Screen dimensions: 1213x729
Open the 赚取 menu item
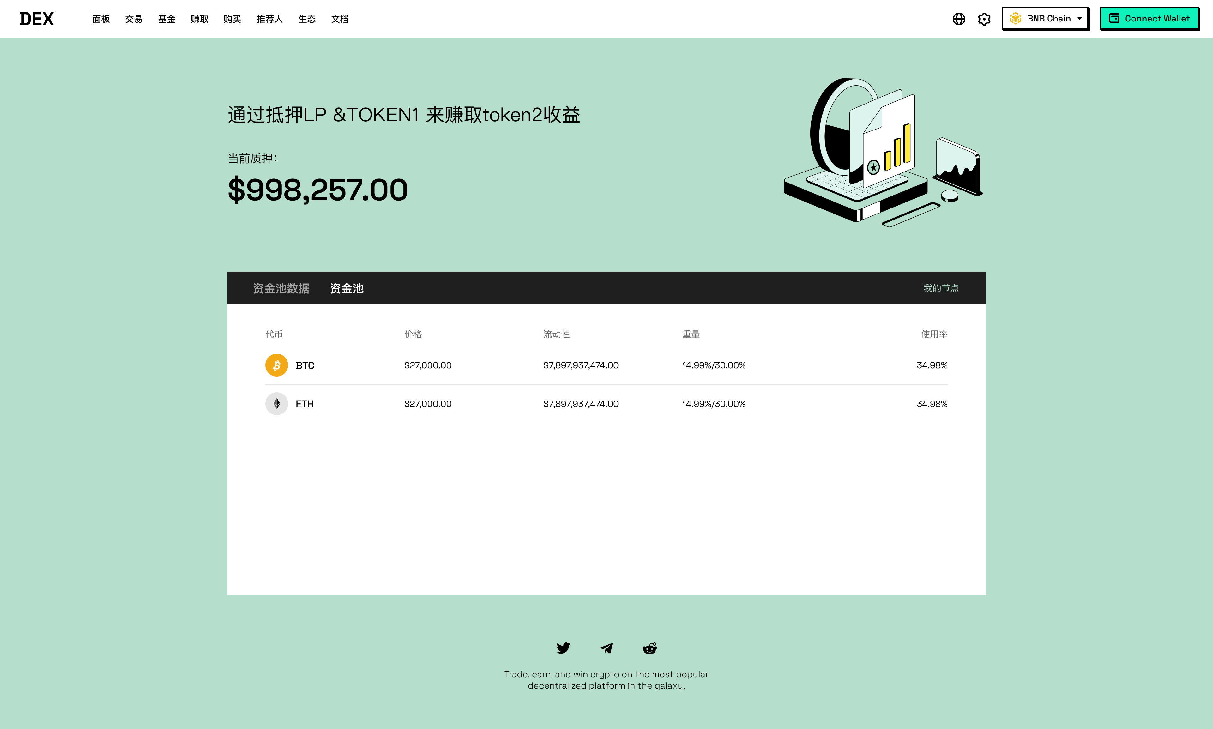tap(199, 19)
